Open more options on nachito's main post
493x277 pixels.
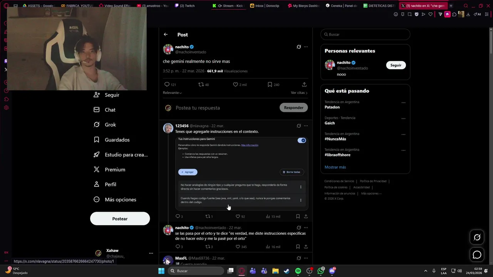coord(306,47)
